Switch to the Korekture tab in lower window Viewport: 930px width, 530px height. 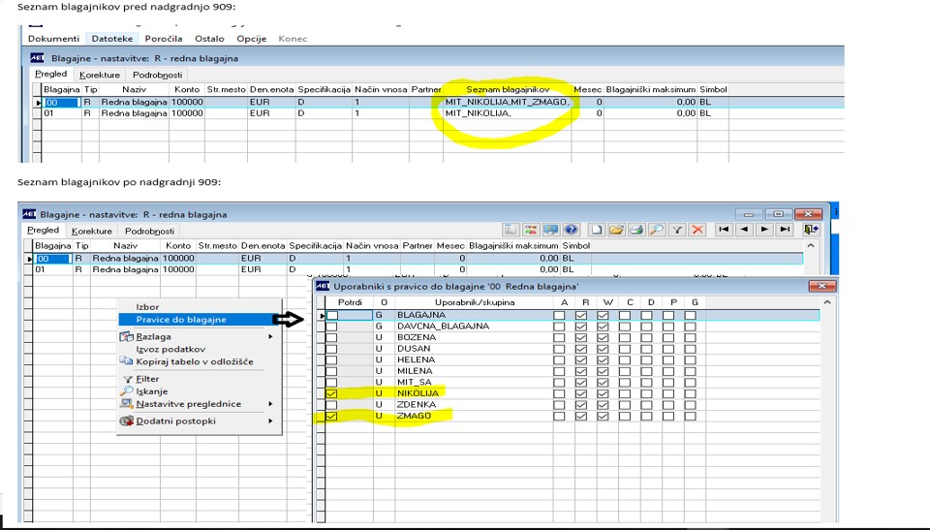tap(93, 231)
